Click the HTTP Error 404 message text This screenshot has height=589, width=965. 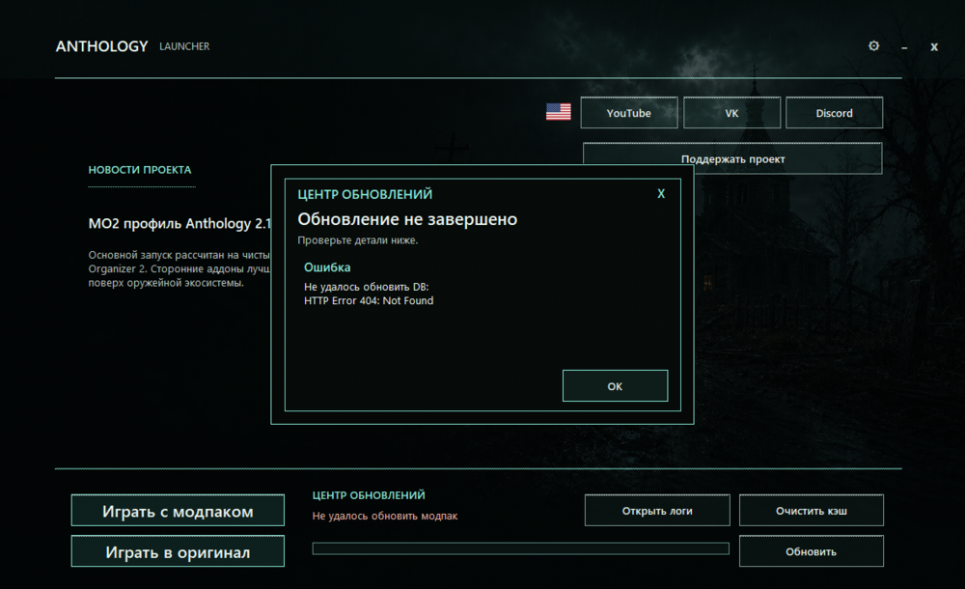tap(369, 300)
